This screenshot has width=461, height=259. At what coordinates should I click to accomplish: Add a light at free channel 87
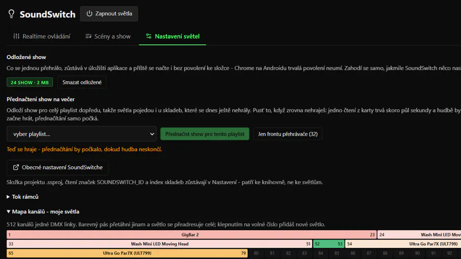[x=369, y=253]
